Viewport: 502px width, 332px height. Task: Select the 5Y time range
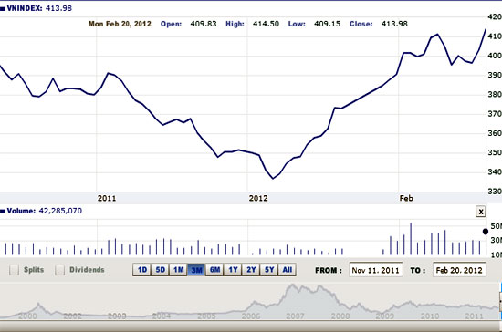269,270
